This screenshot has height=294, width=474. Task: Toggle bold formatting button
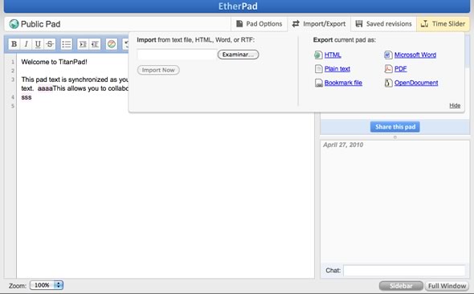point(14,44)
